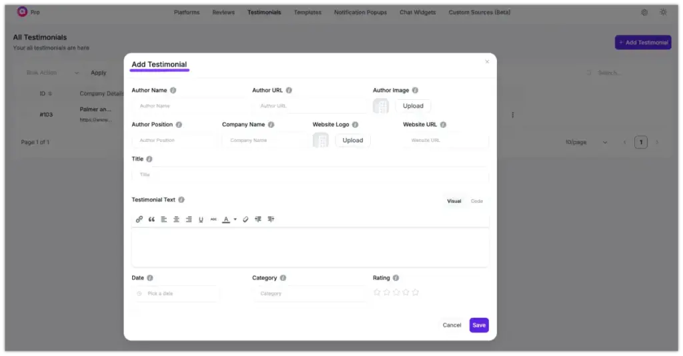Show info tooltip for Website Logo
Viewport: 683px width, 356px height.
355,125
